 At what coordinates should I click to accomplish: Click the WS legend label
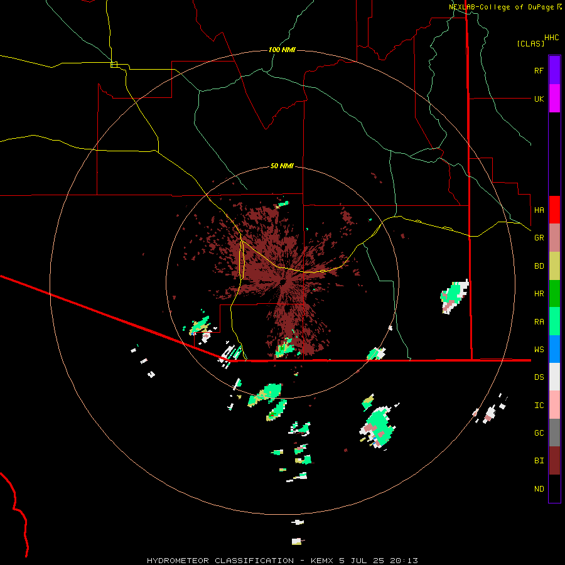[x=539, y=349]
